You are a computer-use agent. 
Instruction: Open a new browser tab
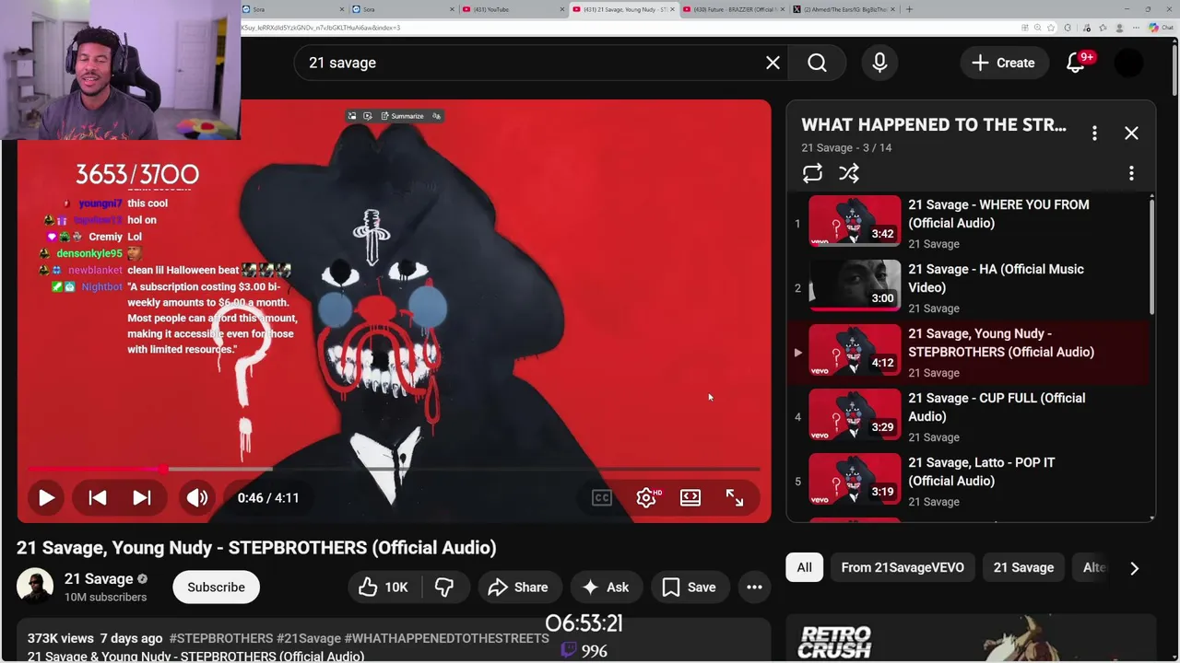(909, 9)
